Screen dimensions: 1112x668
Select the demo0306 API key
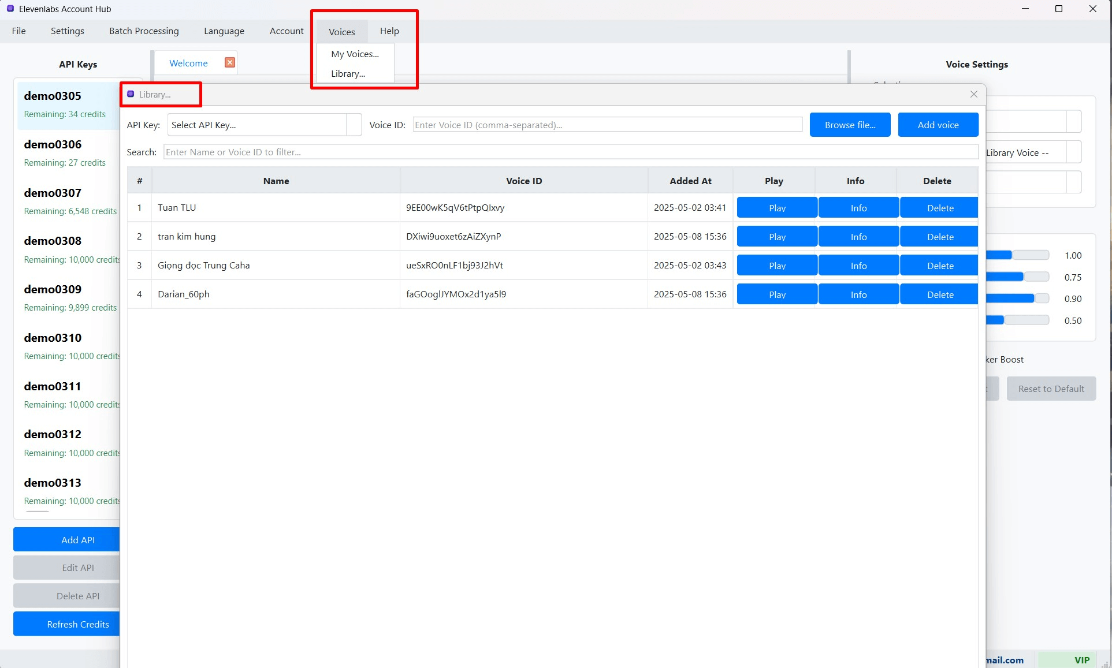coord(68,153)
